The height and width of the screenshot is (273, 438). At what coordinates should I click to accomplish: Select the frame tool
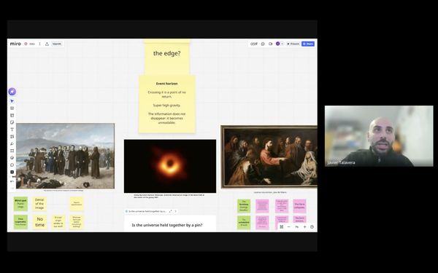[12, 151]
